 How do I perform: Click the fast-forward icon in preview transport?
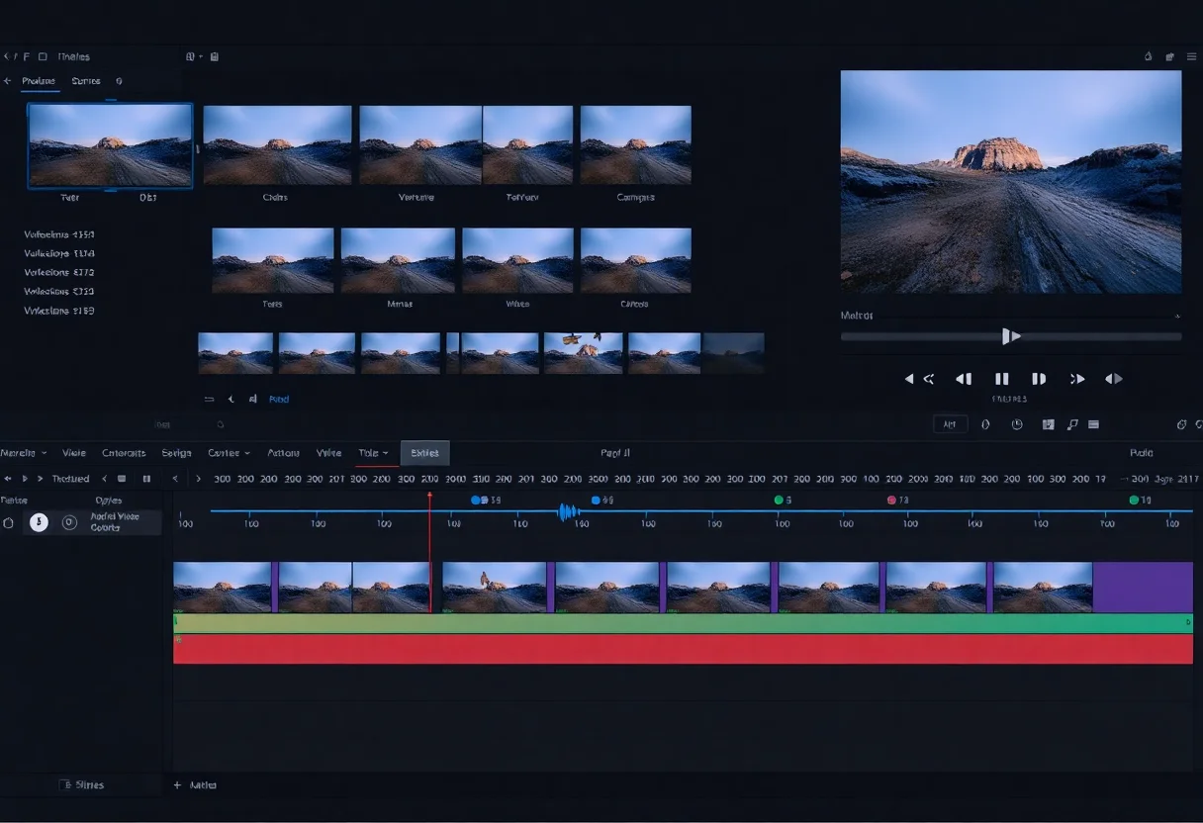coord(1077,379)
